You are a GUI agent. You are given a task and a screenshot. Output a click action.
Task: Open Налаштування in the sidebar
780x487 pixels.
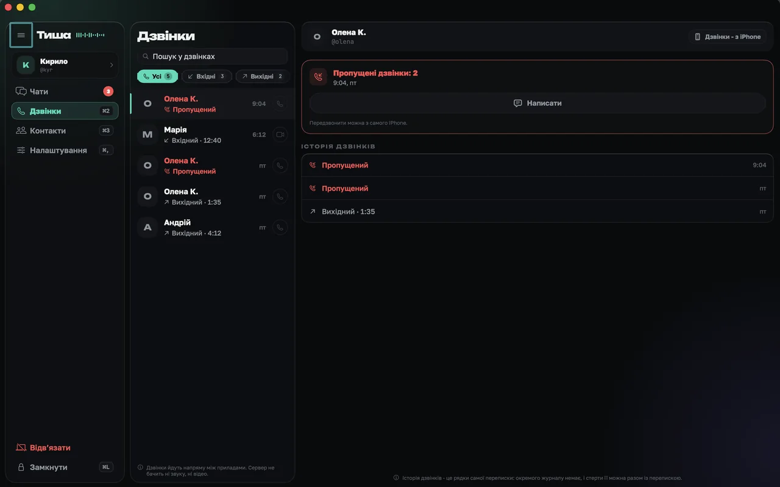point(65,150)
